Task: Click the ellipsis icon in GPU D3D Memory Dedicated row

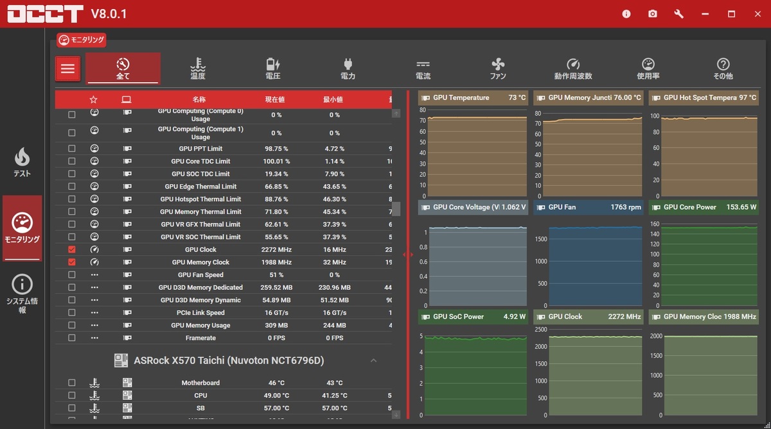Action: [x=94, y=287]
